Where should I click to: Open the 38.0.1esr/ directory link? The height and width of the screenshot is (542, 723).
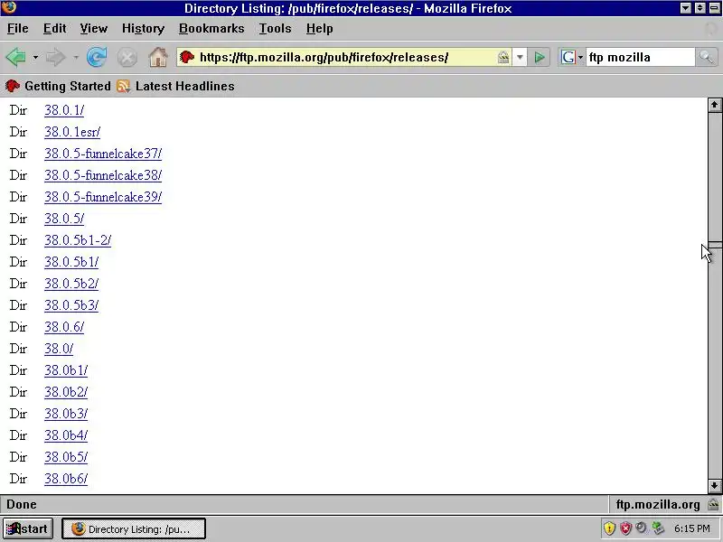(72, 132)
